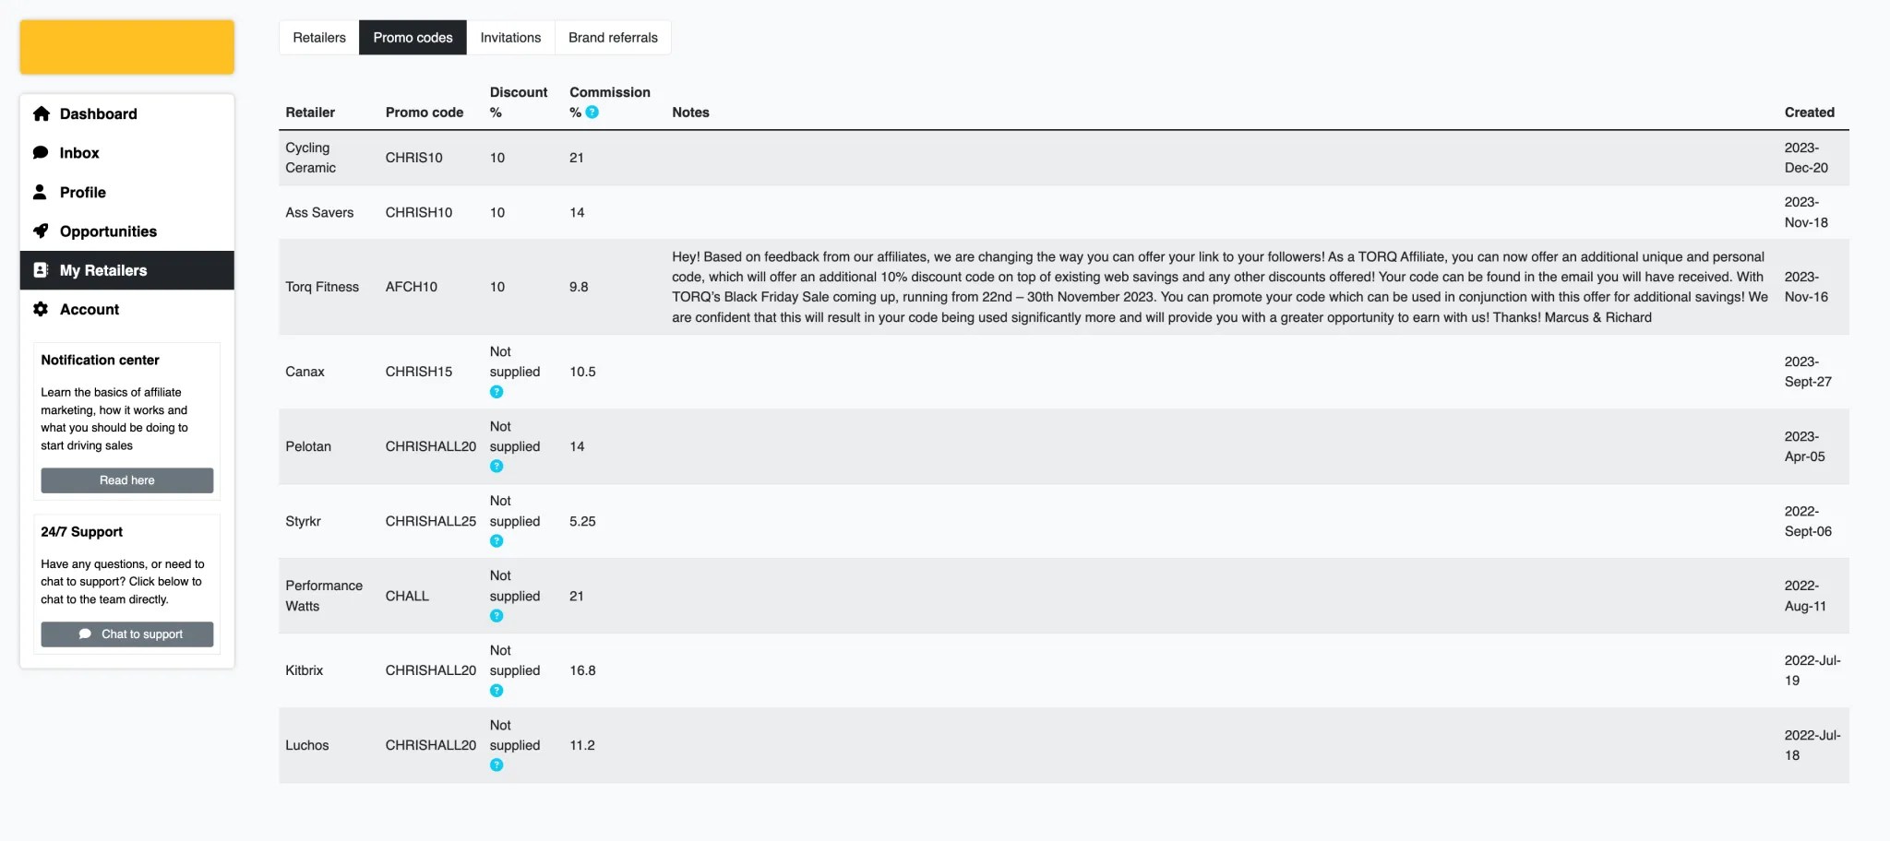Click the help icon in Pelotan row

[496, 467]
